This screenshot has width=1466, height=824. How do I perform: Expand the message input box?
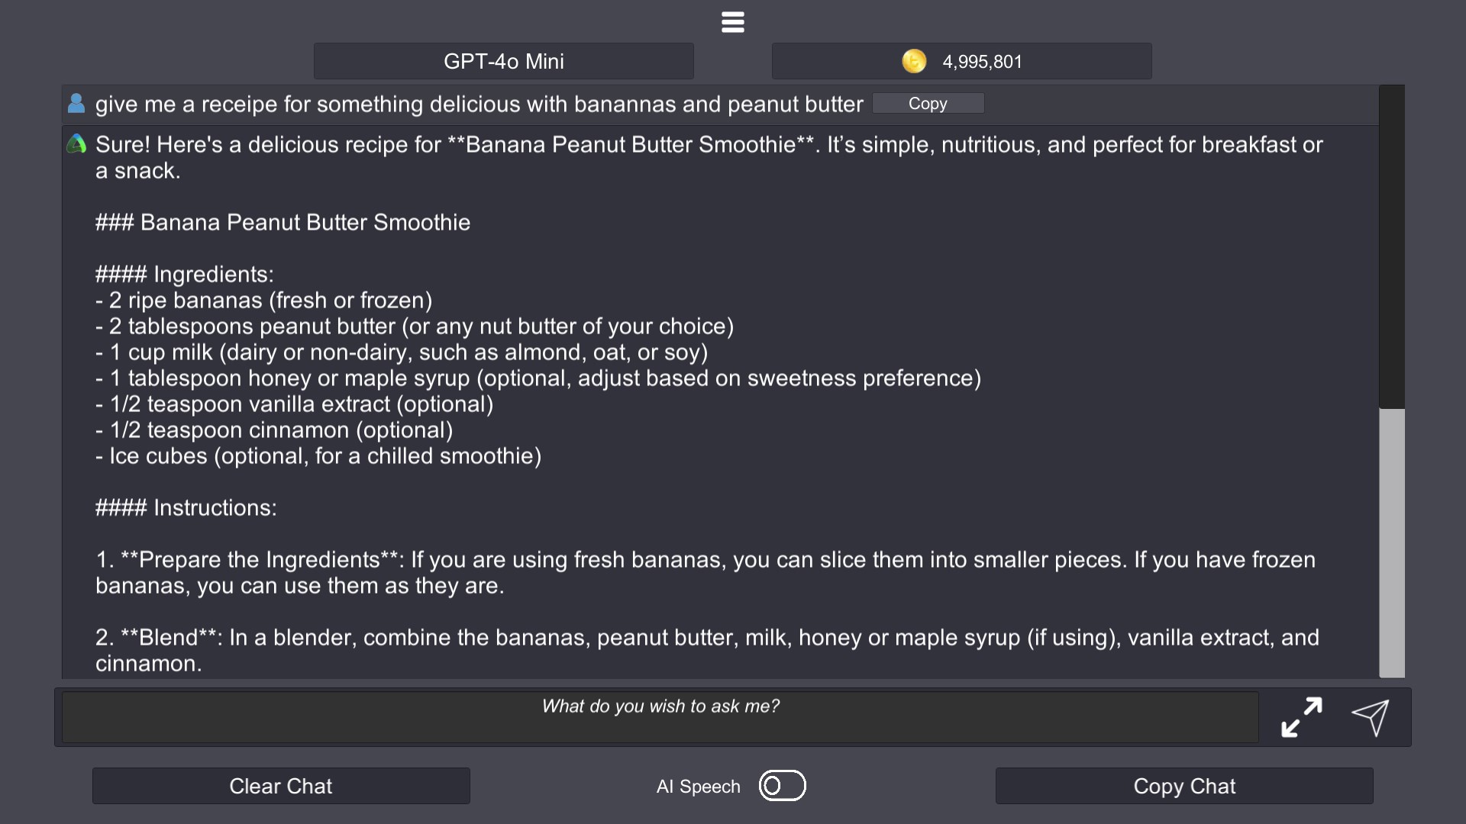click(1301, 717)
